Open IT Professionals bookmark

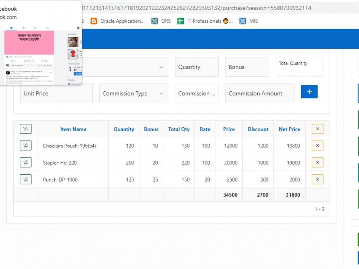[205, 21]
